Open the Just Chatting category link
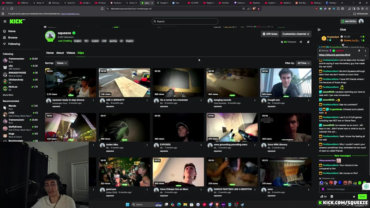 (65, 41)
